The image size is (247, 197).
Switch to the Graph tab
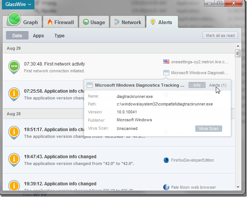24,22
